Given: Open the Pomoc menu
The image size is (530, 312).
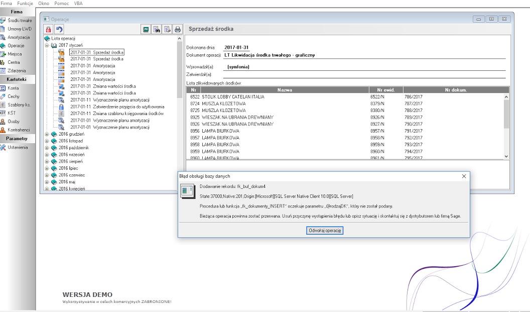Looking at the screenshot, I should click(61, 4).
